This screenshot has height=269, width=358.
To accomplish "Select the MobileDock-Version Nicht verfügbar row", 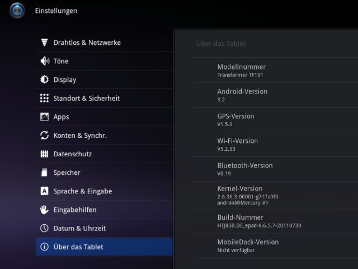I will pyautogui.click(x=275, y=246).
